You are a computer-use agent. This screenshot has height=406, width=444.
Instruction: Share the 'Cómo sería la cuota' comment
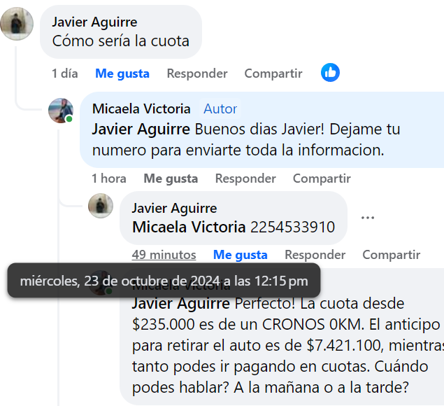coord(273,73)
